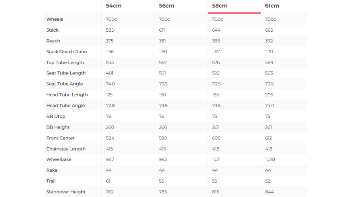The width and height of the screenshot is (351, 197).
Task: Click the 54cm Trail value 61
Action: pos(108,181)
